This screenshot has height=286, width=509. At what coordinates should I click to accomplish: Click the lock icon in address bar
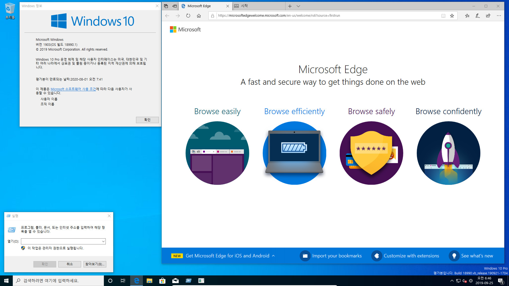point(212,16)
